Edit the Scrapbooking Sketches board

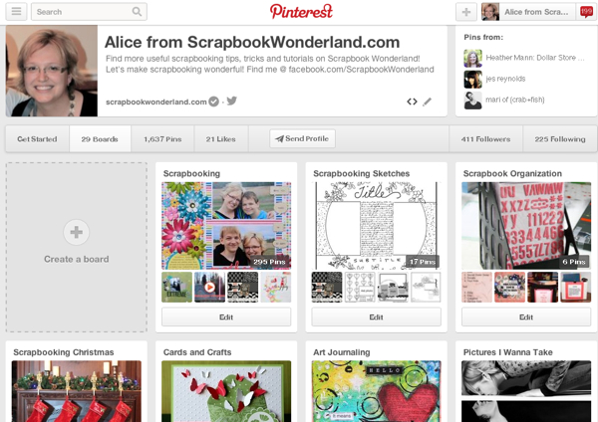tap(376, 316)
